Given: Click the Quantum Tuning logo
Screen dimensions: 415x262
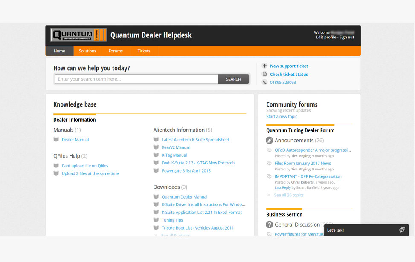Looking at the screenshot, I should [78, 35].
